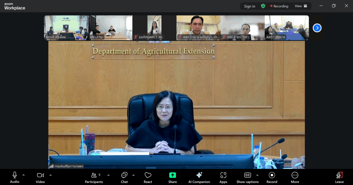Viewport: 353px width, 185px height.
Task: Click the green encryption shield icon
Action: [263, 6]
